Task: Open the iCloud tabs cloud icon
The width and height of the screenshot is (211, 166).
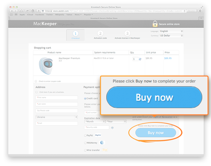Action: click(21, 11)
